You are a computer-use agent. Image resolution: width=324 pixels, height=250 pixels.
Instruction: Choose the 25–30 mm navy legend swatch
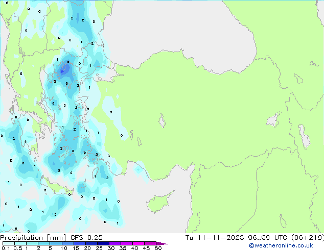click(103, 243)
